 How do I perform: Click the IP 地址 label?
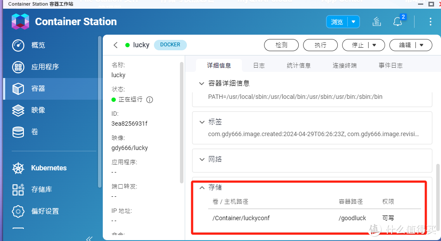pos(121,211)
